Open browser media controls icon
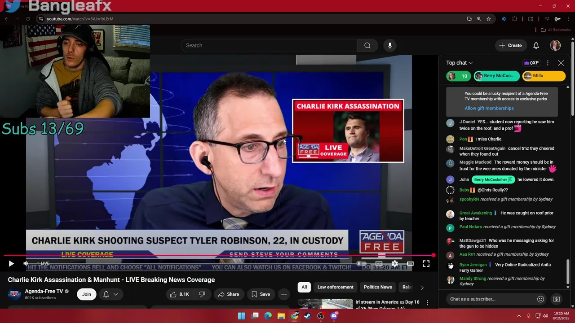This screenshot has height=323, width=575. [x=547, y=19]
